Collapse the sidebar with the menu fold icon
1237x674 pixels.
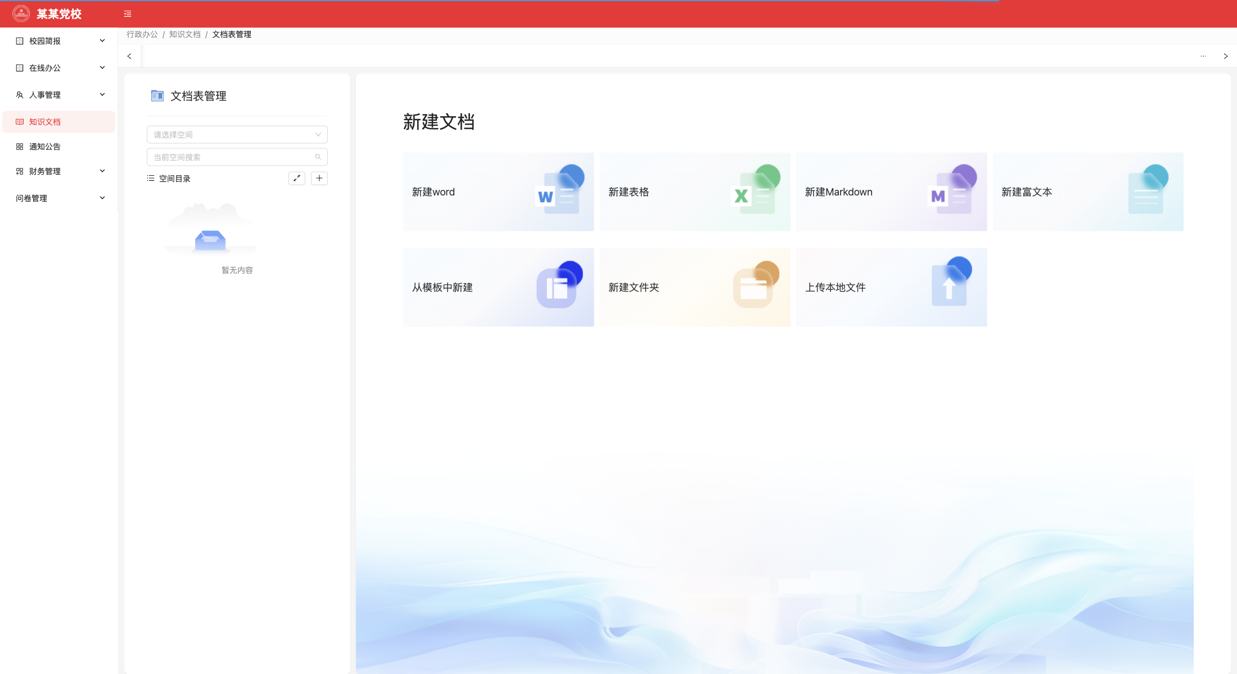(x=128, y=14)
